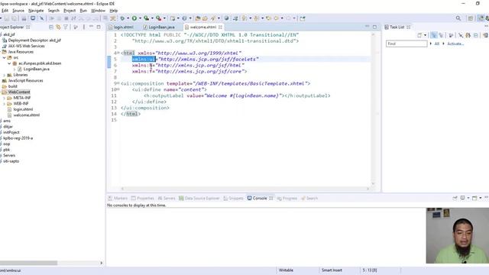Viewport: 489px width, 275px height.
Task: Collapse the src folder in Project Explorer
Action: pos(5,58)
